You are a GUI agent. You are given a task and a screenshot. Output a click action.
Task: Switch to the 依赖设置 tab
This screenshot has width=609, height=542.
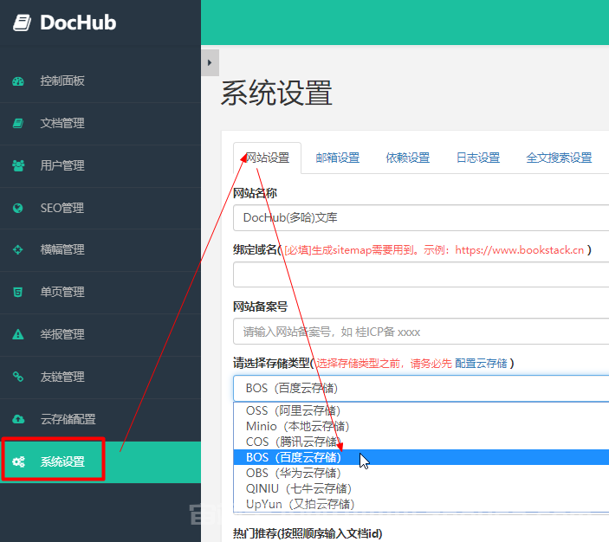click(408, 158)
